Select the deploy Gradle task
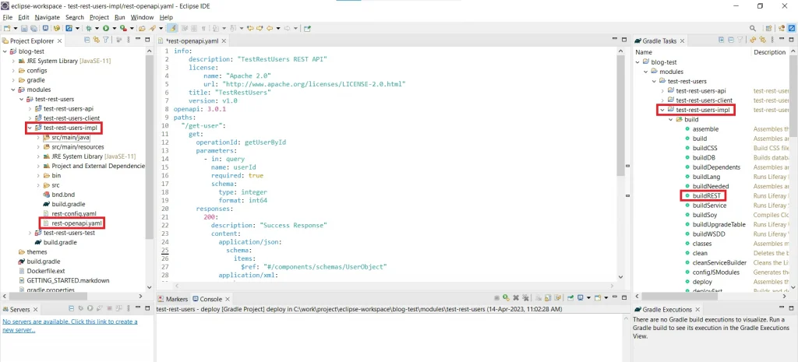Viewport: 798px width, 362px height. [x=702, y=282]
